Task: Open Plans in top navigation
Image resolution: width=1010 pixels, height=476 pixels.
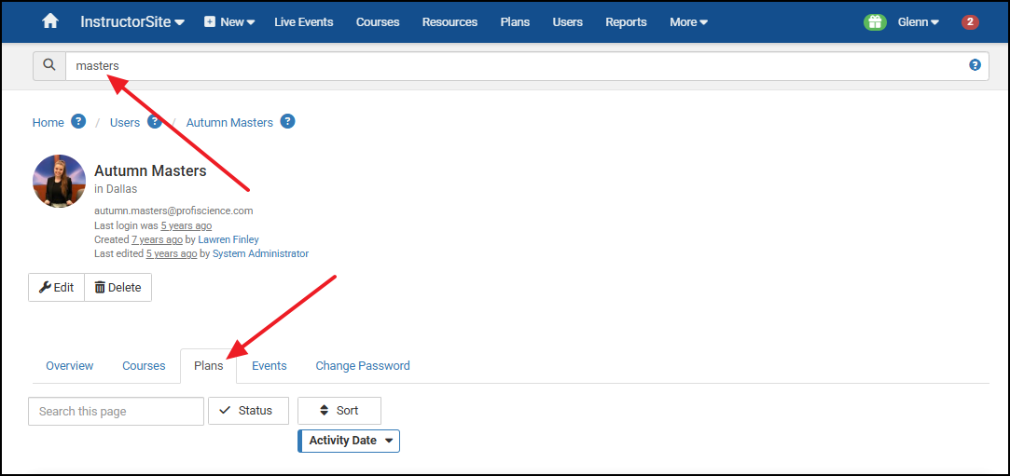Action: point(515,21)
